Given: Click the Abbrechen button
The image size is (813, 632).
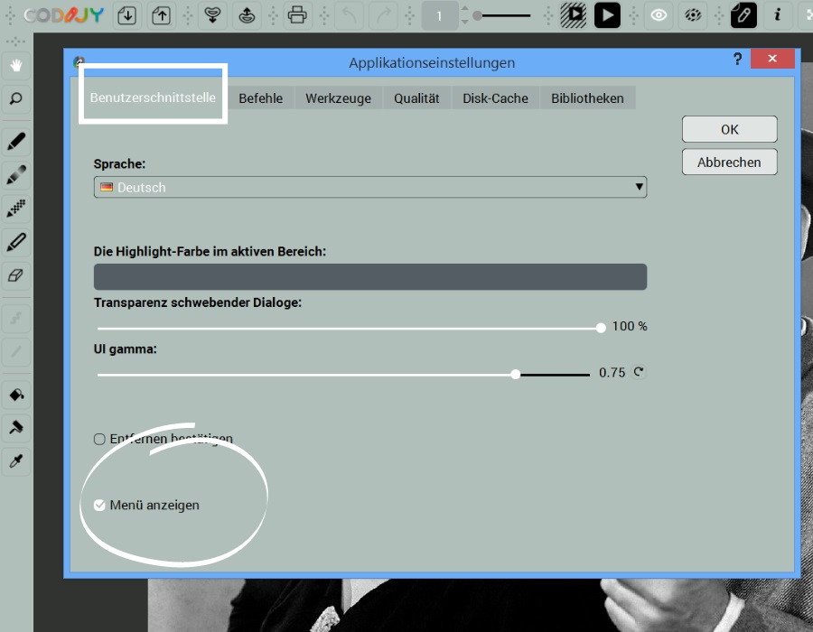Looking at the screenshot, I should click(x=730, y=162).
